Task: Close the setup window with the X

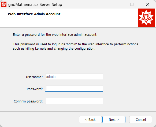Action: 148,4
